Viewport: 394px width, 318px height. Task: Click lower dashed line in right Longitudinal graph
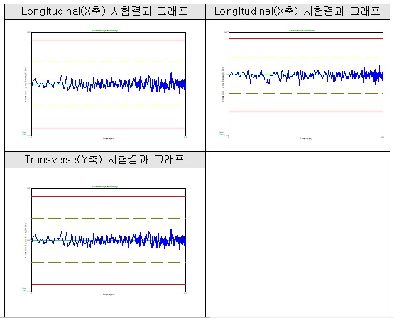tap(306, 93)
